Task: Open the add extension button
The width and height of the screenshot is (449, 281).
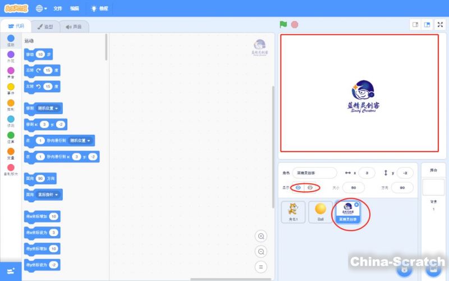Action: tap(11, 270)
